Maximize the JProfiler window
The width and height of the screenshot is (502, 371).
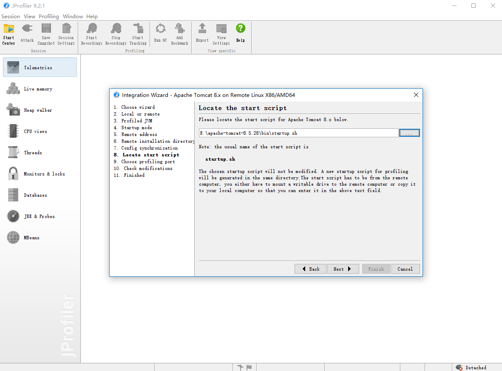[x=474, y=6]
